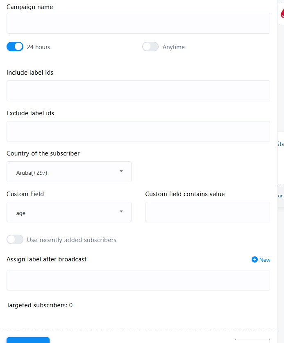Click the "Use recently added subscribers" label text

pos(72,240)
